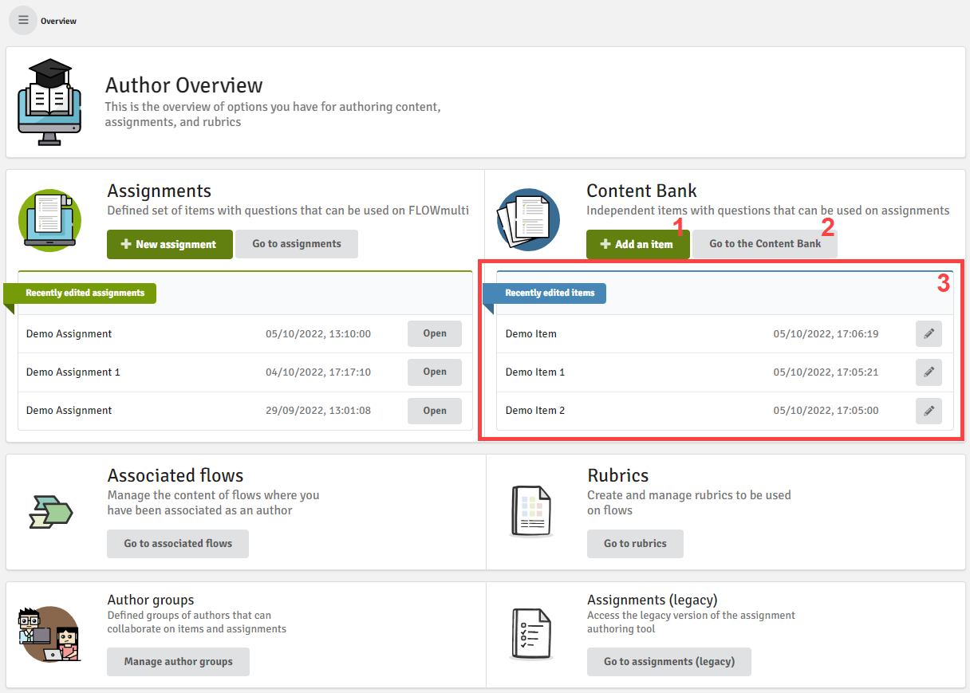Open the hamburger menu icon
This screenshot has width=970, height=693.
pos(23,20)
